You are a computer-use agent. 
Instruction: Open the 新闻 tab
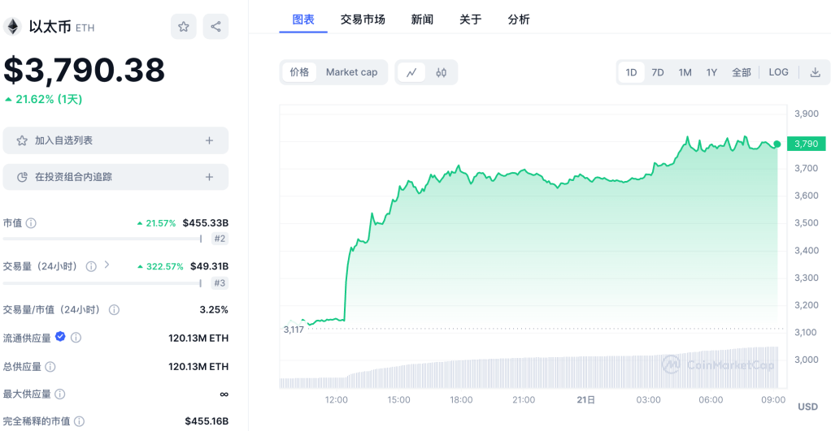422,19
